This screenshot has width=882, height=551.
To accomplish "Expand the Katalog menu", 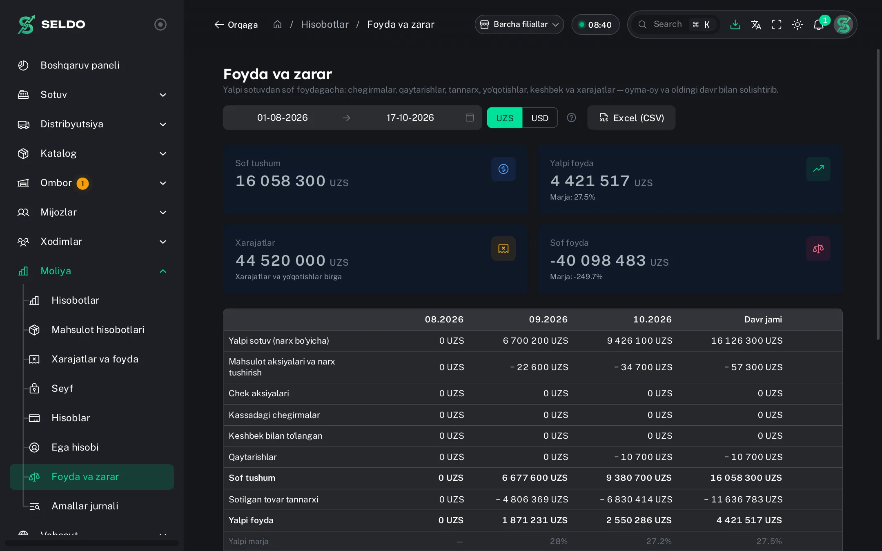I will click(92, 153).
